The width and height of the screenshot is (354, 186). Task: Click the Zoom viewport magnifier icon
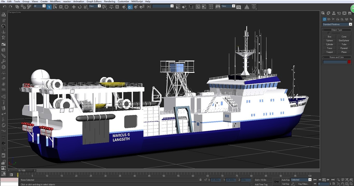pos(338,180)
